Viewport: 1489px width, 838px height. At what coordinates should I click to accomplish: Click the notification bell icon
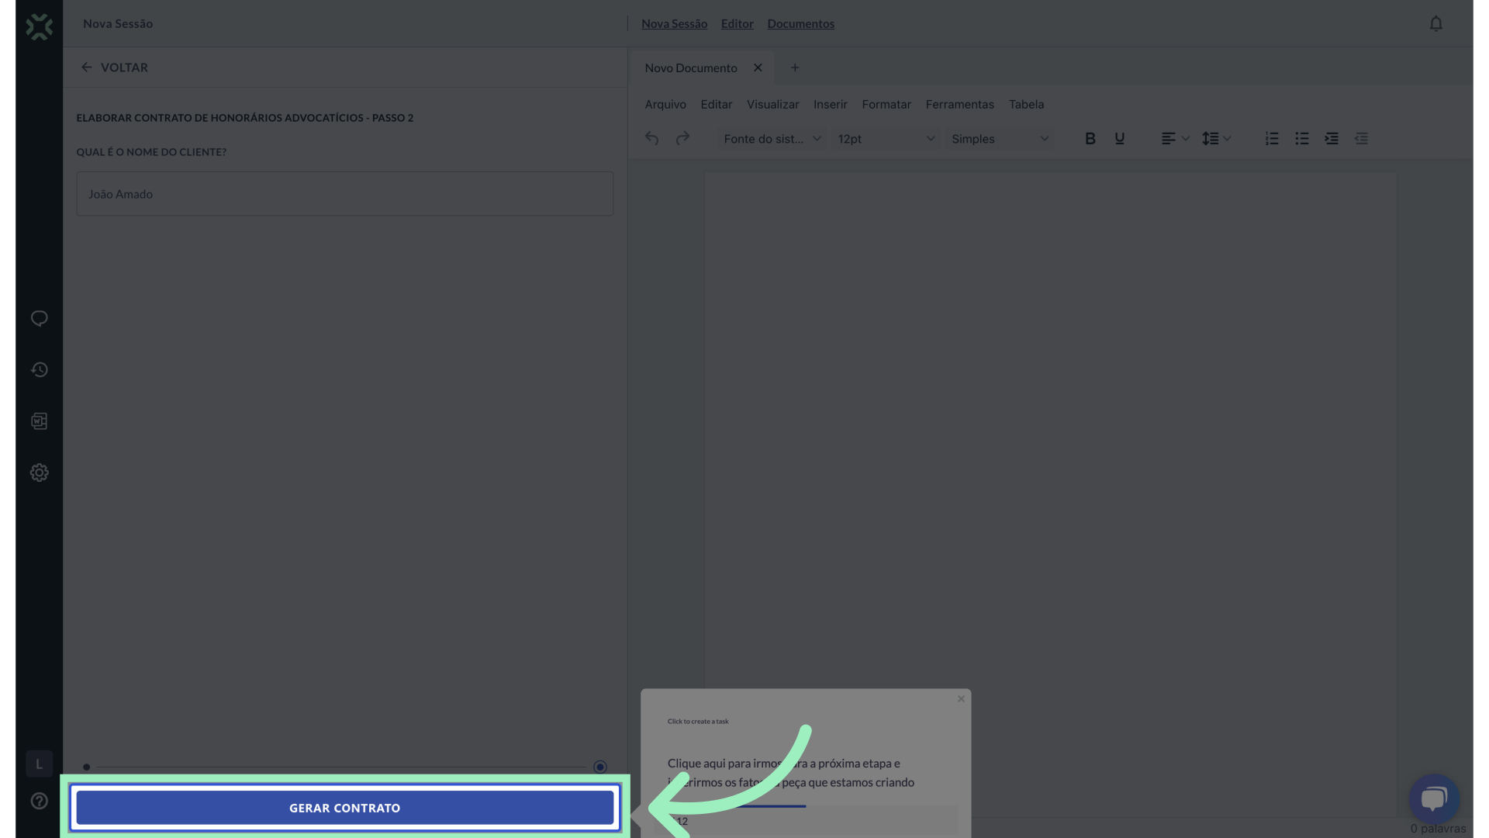point(1435,24)
